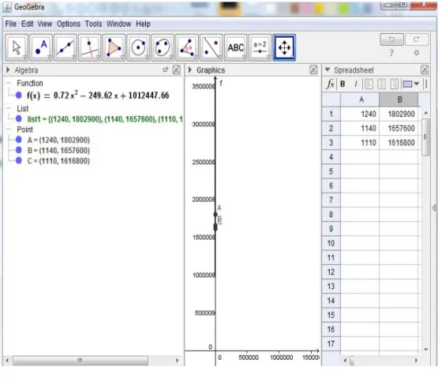This screenshot has height=378, width=438.
Task: Align spreadsheet cell text left
Action: coord(369,84)
